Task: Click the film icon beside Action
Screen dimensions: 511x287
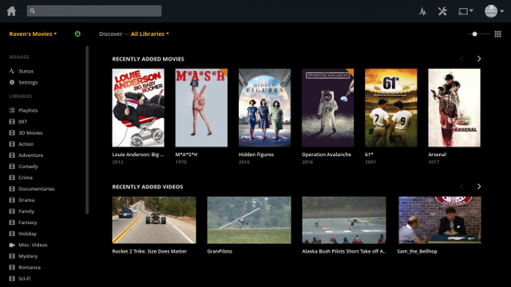Action: pyautogui.click(x=12, y=144)
